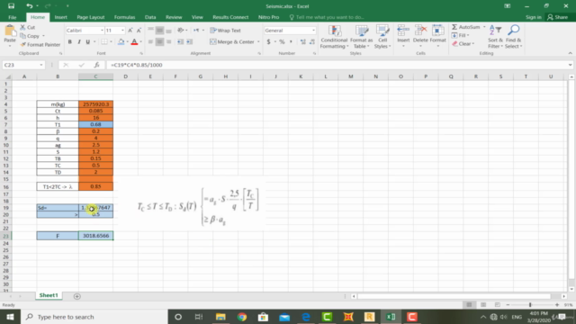
Task: Toggle Wrap Text
Action: pos(226,31)
